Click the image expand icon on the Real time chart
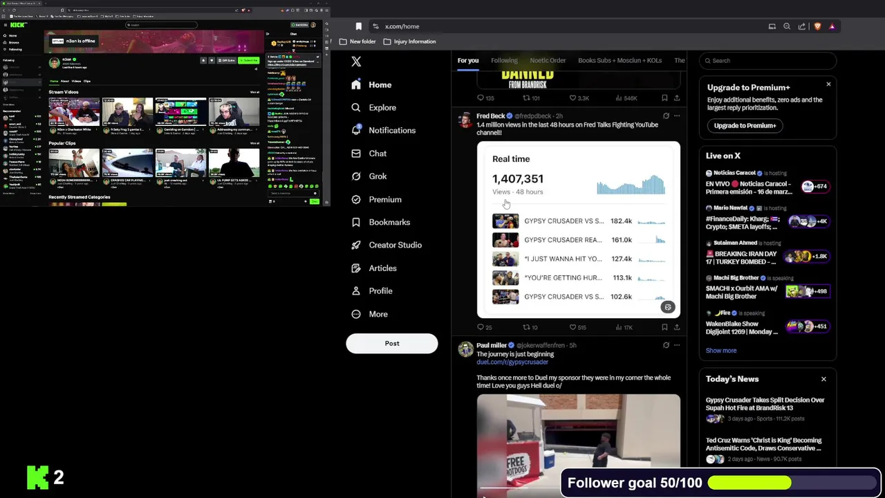 pos(668,307)
